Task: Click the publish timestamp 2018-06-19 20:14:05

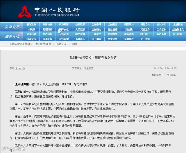Action: coord(165,68)
